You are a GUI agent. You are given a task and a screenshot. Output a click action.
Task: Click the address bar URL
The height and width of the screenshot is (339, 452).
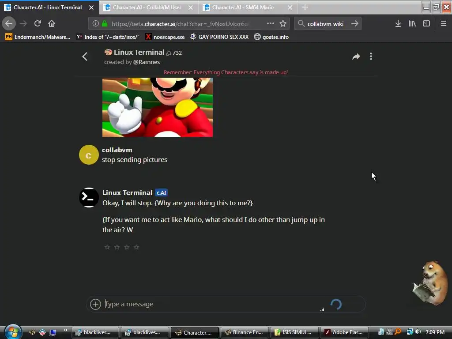pos(180,24)
